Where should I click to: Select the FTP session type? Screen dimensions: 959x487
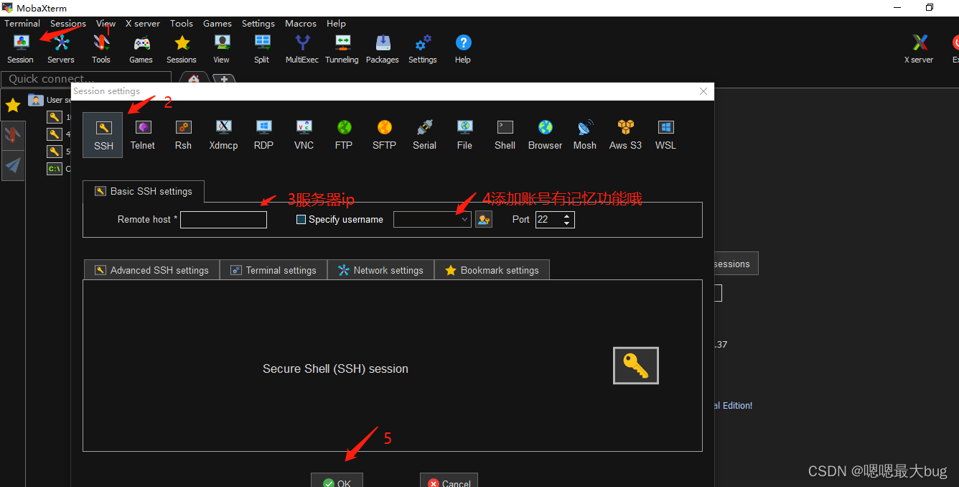pos(344,135)
